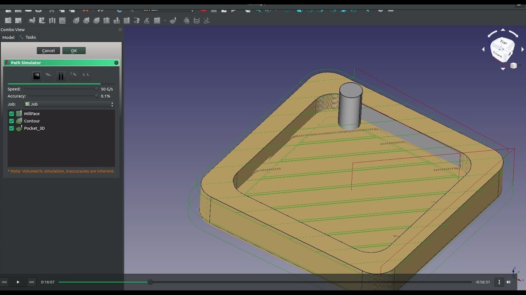Click the Contour profile toolbar icon

pyautogui.click(x=76, y=20)
